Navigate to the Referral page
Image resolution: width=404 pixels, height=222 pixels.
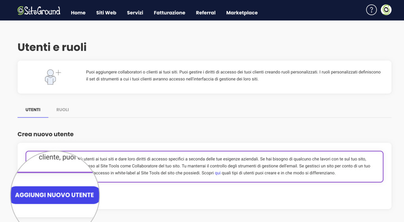click(x=206, y=13)
